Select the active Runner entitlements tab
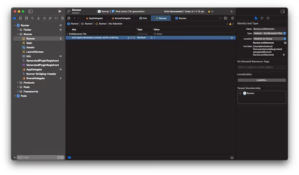 pyautogui.click(x=161, y=18)
